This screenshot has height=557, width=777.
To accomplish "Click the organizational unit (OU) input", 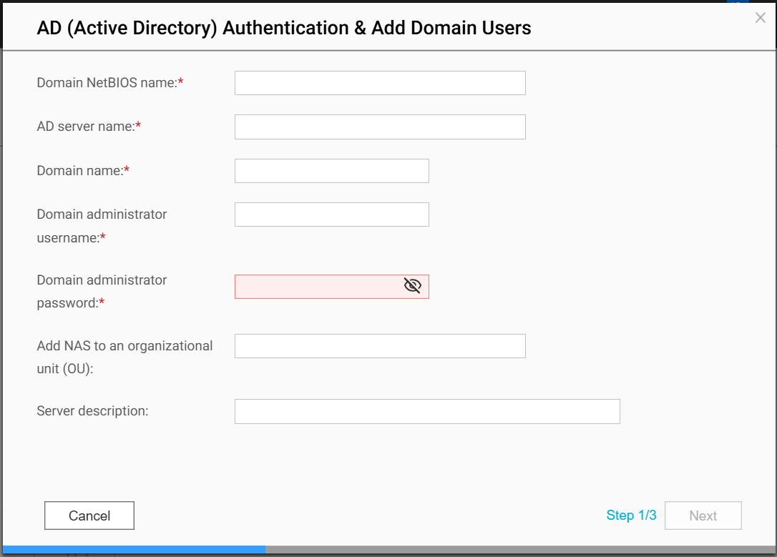I will pyautogui.click(x=380, y=346).
